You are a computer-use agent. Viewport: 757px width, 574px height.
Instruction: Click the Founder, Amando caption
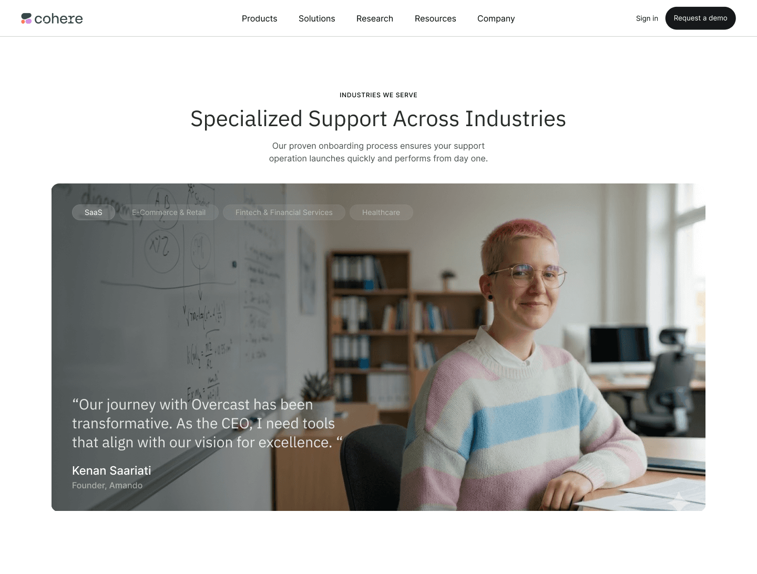pos(107,485)
